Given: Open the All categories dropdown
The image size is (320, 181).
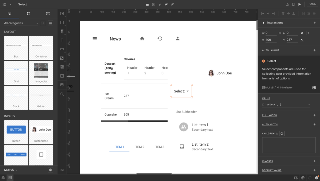Looking at the screenshot, I should pyautogui.click(x=21, y=23).
